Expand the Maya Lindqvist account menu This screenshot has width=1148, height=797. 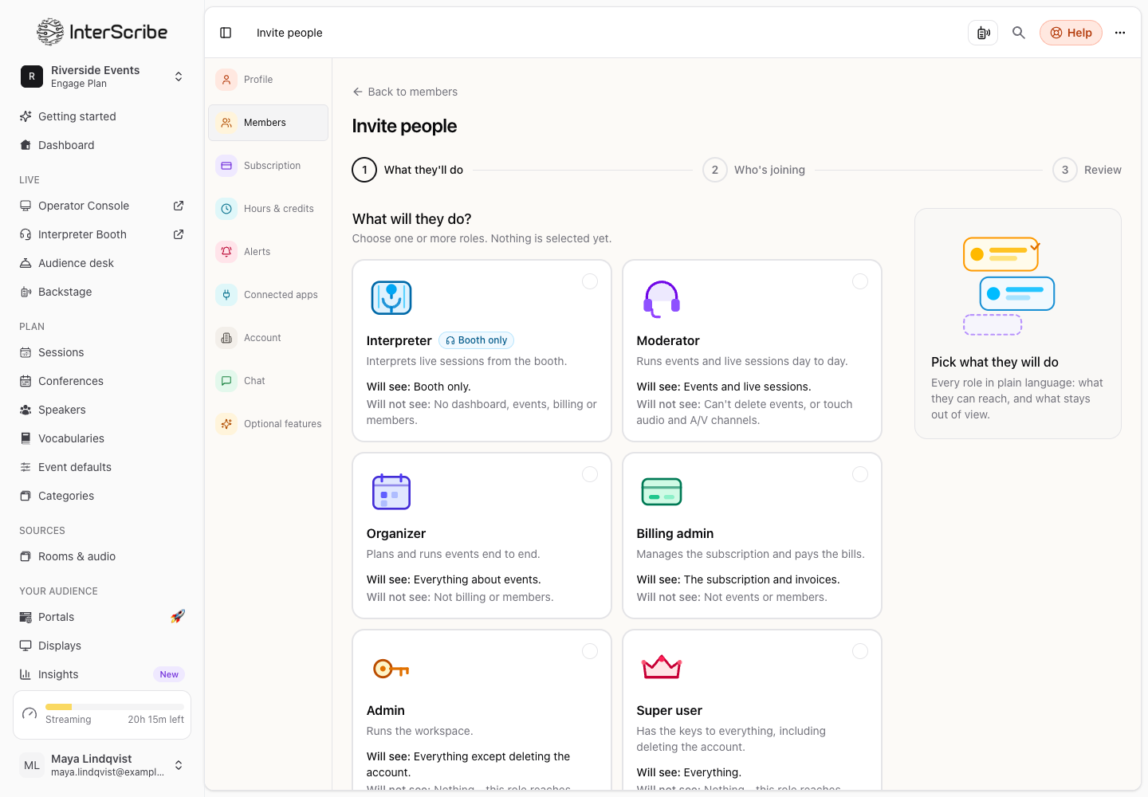pyautogui.click(x=102, y=765)
